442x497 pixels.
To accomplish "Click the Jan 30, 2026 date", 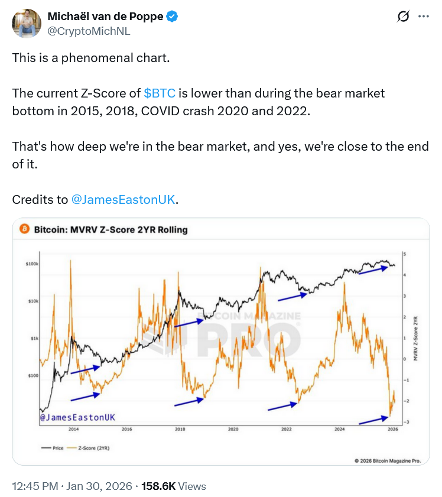I will pyautogui.click(x=100, y=486).
